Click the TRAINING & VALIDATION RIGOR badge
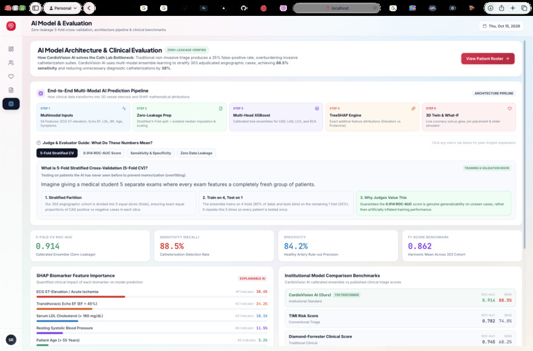 [487, 168]
